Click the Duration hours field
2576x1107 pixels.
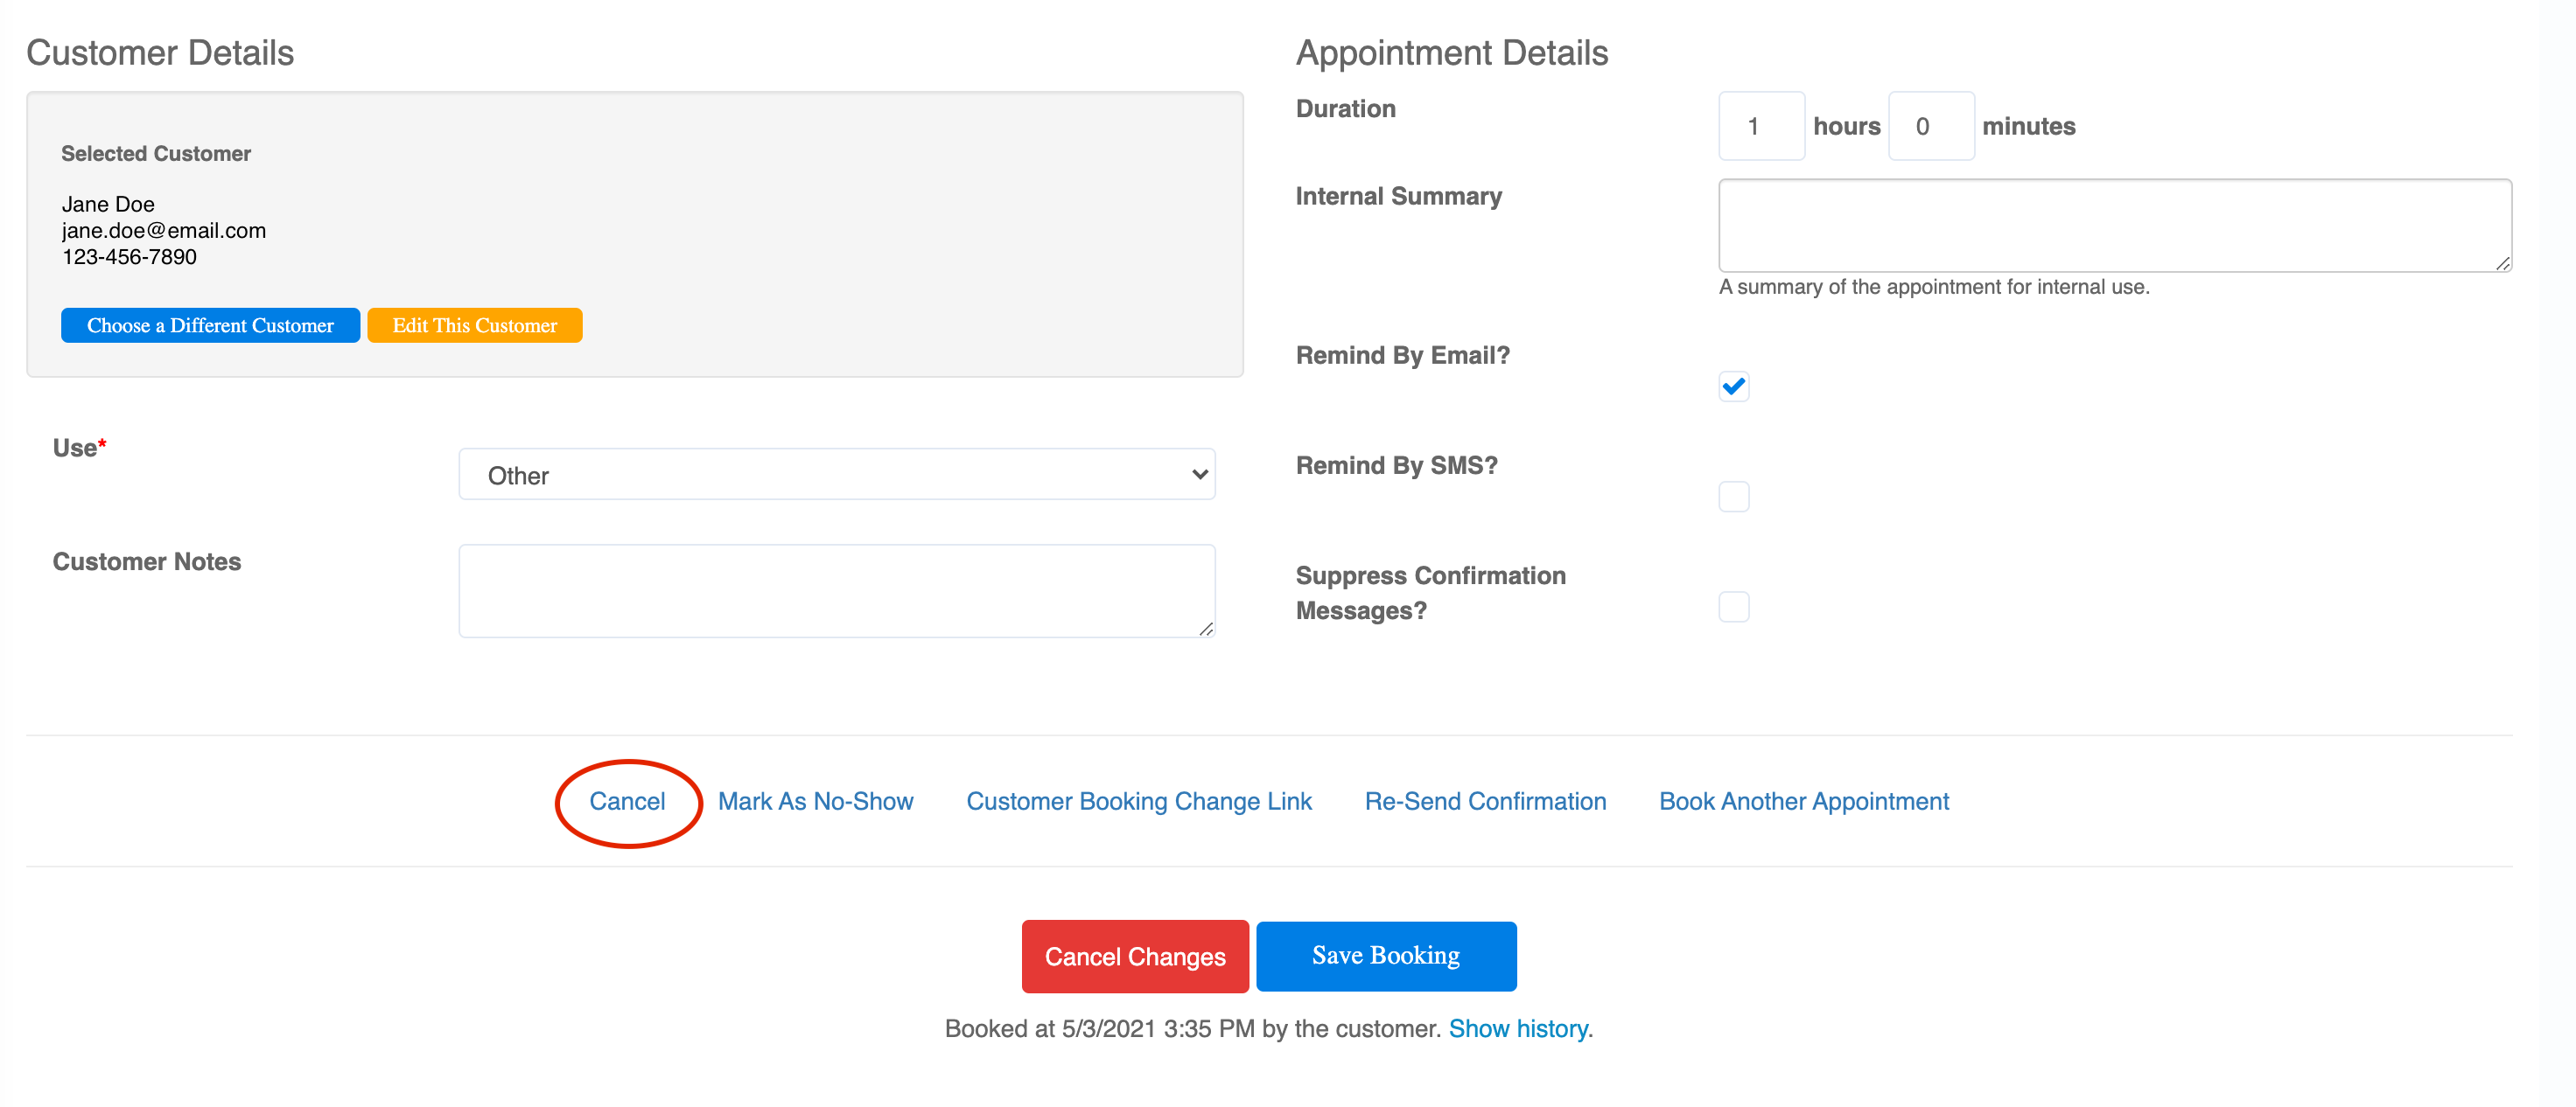(x=1761, y=126)
